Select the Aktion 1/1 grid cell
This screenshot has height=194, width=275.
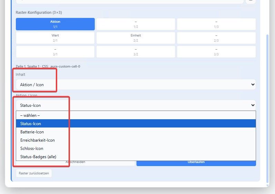[x=55, y=24]
